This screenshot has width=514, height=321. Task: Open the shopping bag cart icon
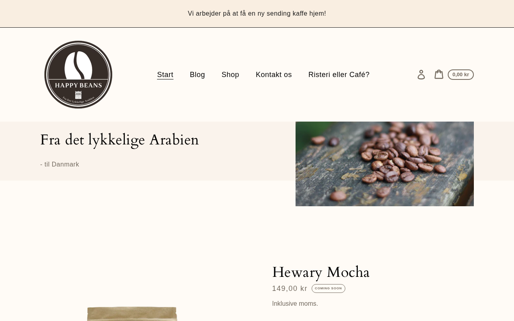439,74
